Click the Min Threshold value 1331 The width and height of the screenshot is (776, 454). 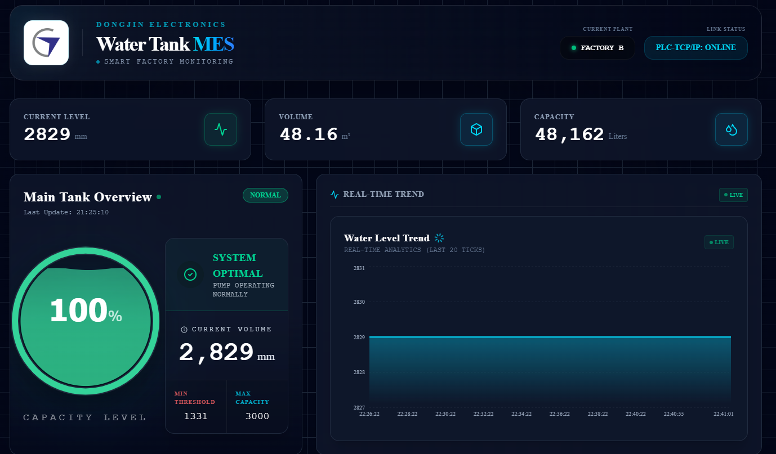195,416
